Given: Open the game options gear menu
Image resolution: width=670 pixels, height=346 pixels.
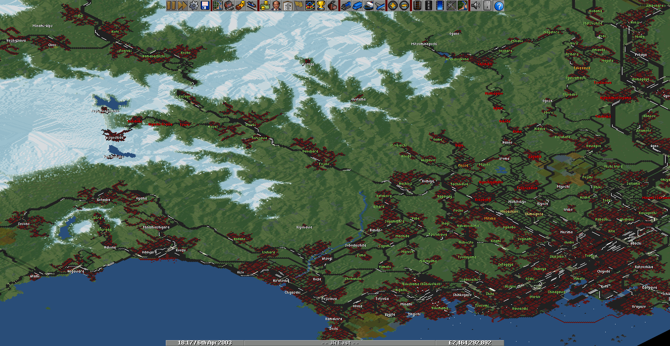Looking at the screenshot, I should (x=193, y=6).
